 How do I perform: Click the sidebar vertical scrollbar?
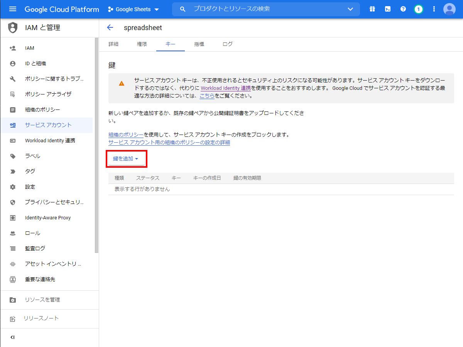pyautogui.click(x=96, y=145)
